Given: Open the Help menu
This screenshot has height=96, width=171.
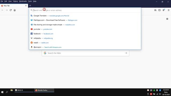Looking at the screenshot, I should pos(35,1).
